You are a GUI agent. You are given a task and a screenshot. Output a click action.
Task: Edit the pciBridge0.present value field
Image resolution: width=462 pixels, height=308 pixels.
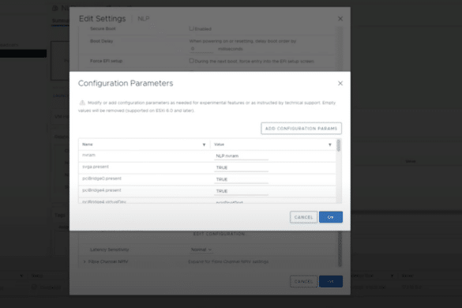pos(241,180)
